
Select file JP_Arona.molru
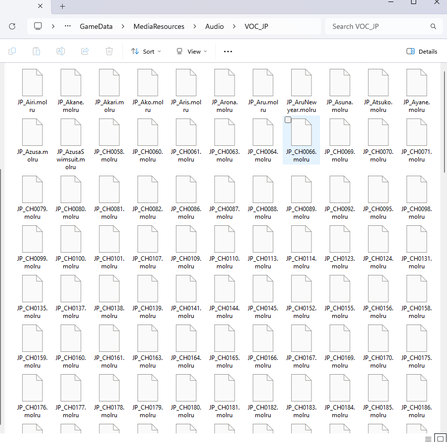(x=225, y=91)
